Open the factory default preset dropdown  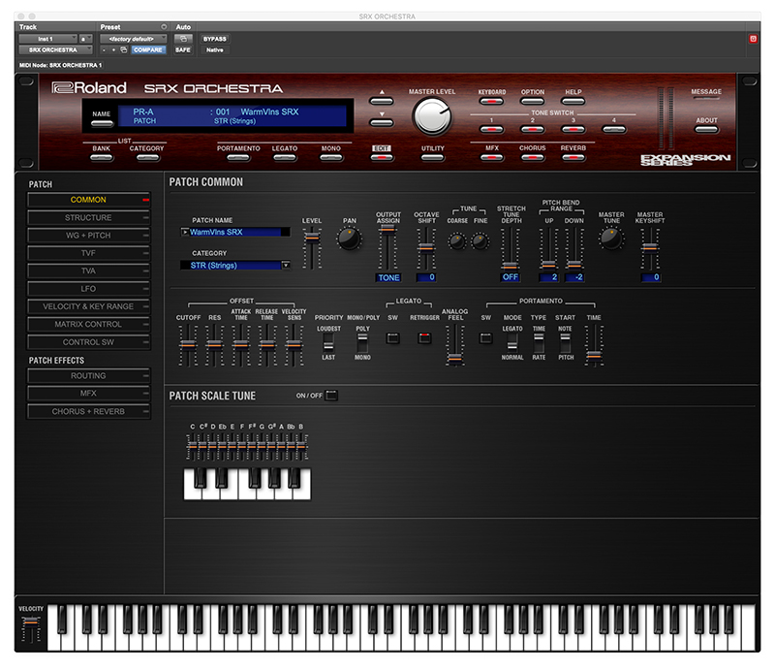tap(134, 39)
